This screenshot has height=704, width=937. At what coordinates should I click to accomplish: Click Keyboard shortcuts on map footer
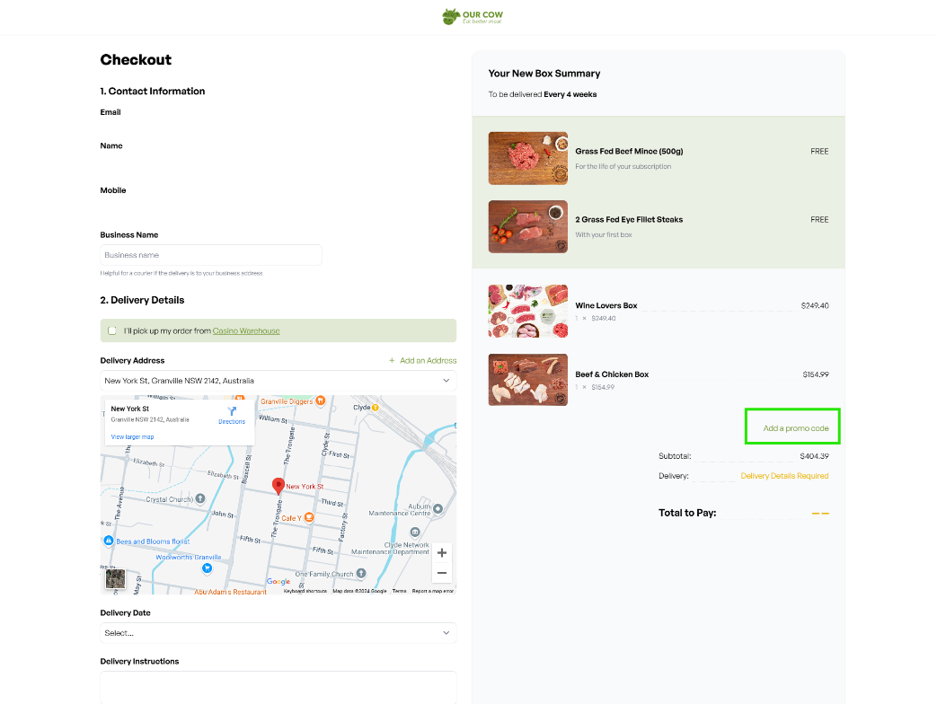point(305,591)
